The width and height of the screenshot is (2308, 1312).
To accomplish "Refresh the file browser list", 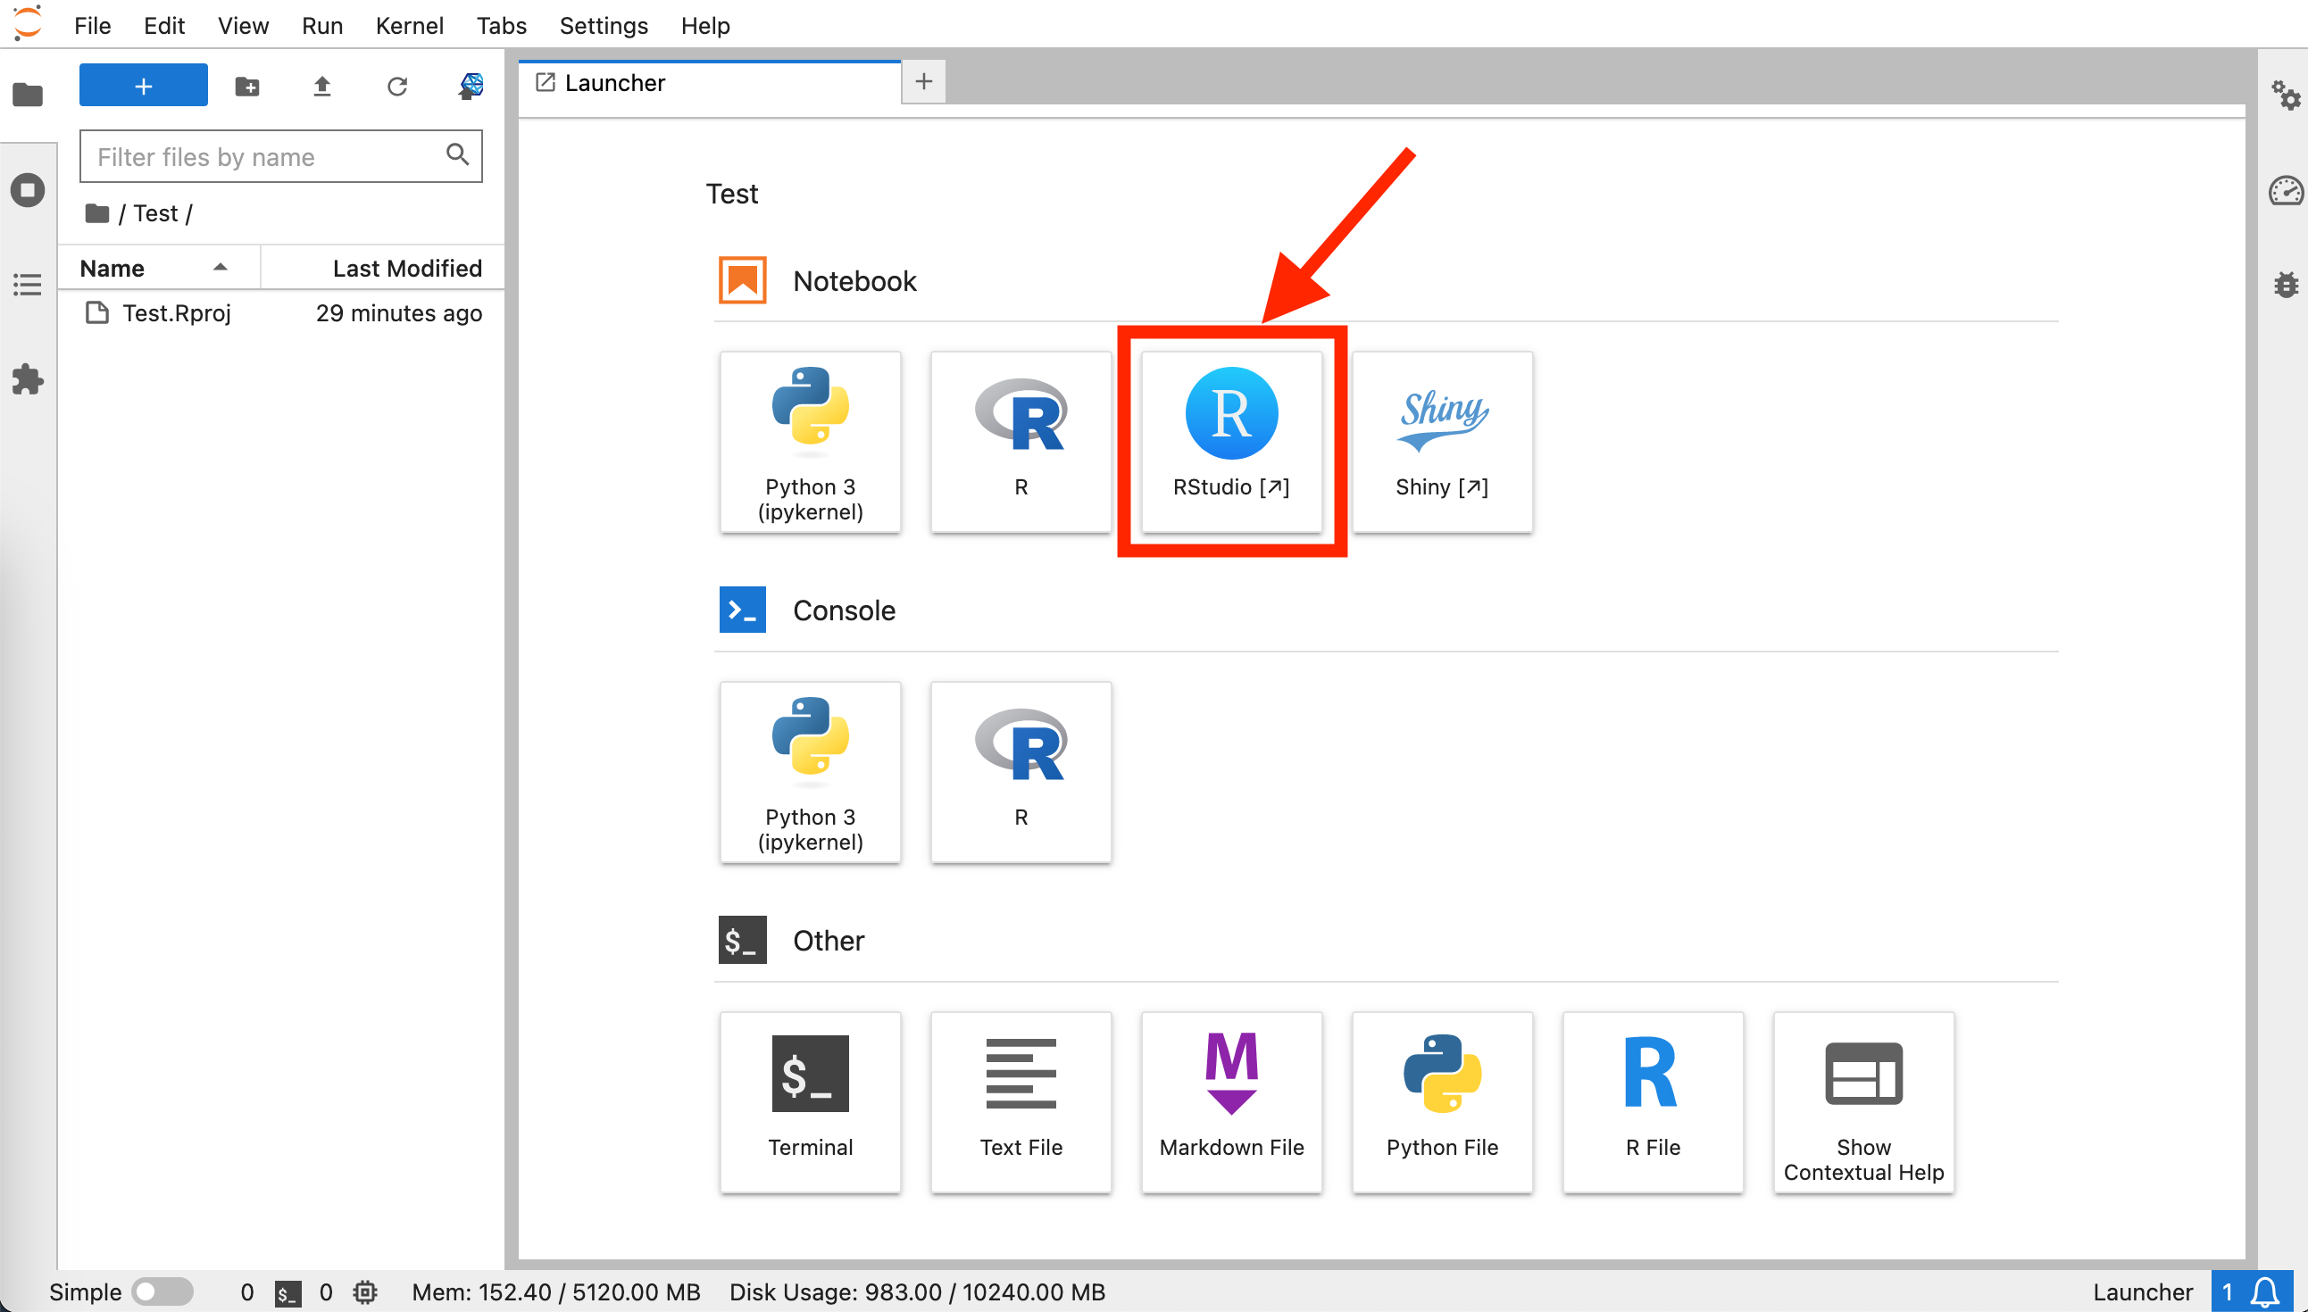I will click(x=396, y=87).
